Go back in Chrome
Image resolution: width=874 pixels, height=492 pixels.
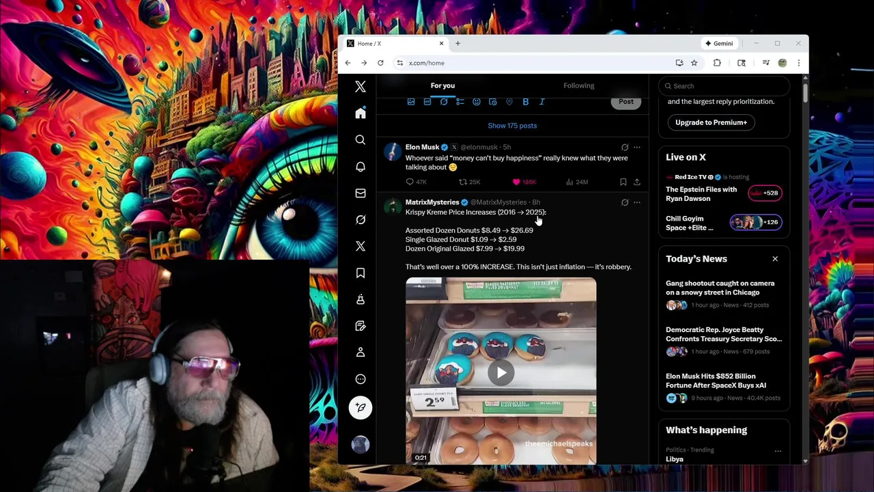(348, 63)
